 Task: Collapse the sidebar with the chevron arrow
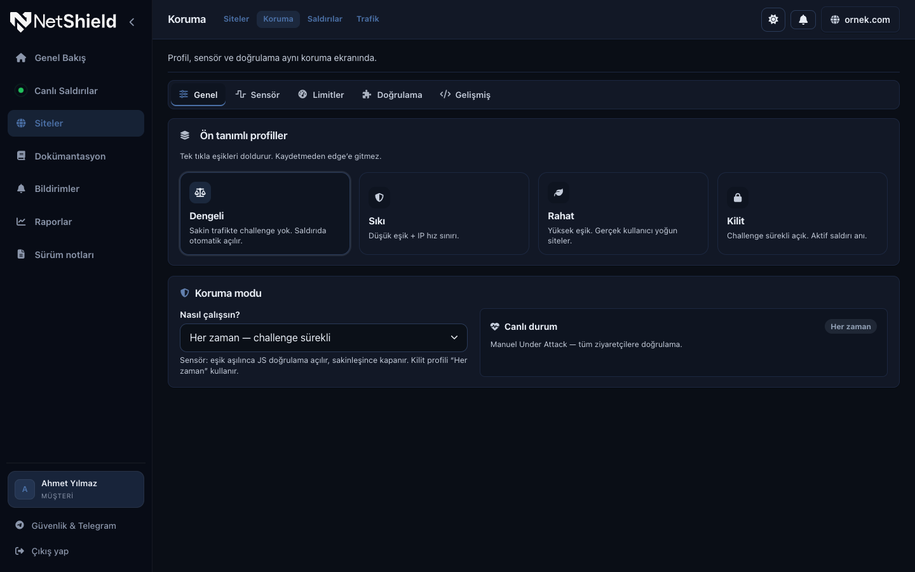132,22
